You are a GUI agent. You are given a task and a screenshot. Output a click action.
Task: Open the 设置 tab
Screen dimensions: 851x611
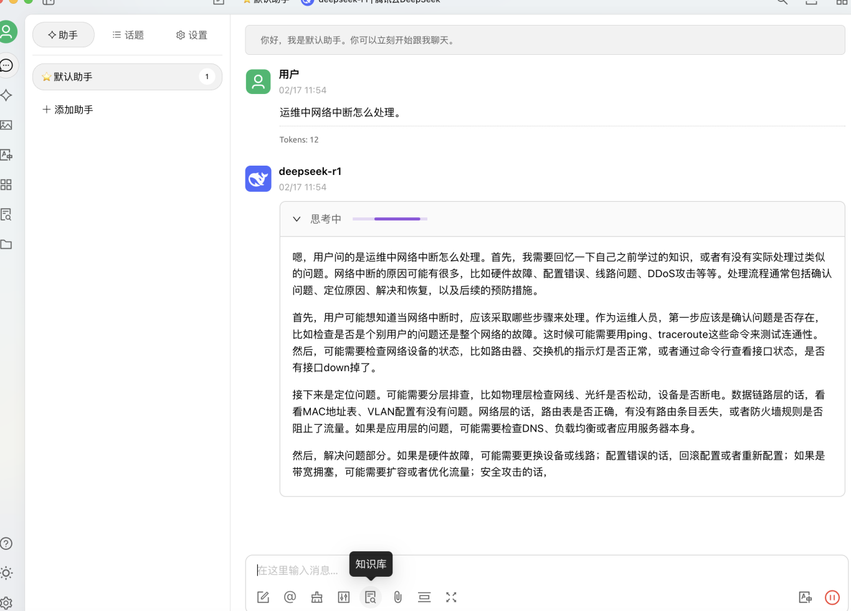(191, 35)
